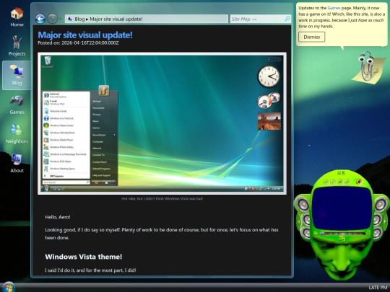Click the Blog breadcrumb in the address bar
The height and width of the screenshot is (292, 390).
(x=79, y=19)
